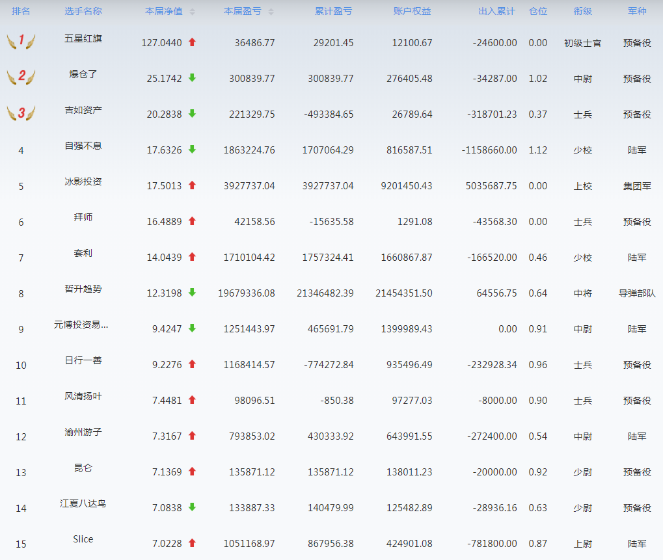Click green down arrow in 吉如资产 row
The width and height of the screenshot is (663, 560).
pyautogui.click(x=193, y=113)
